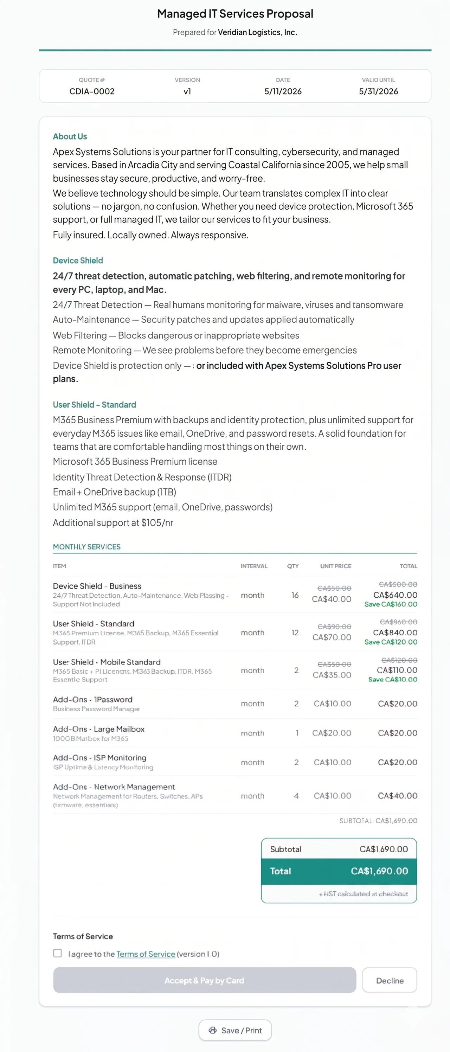Click the Remote Monitoring feature line

(205, 350)
